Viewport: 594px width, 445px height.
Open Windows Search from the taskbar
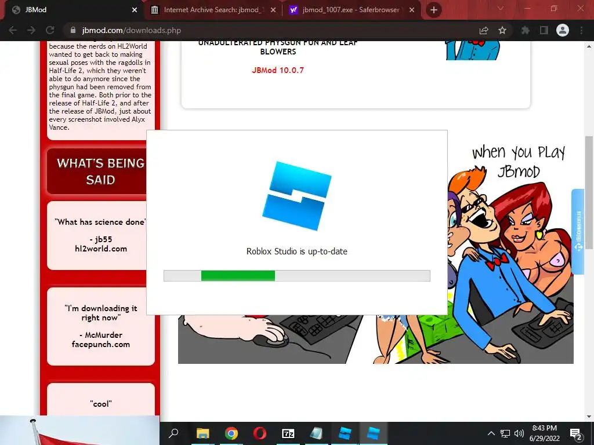[x=173, y=433]
